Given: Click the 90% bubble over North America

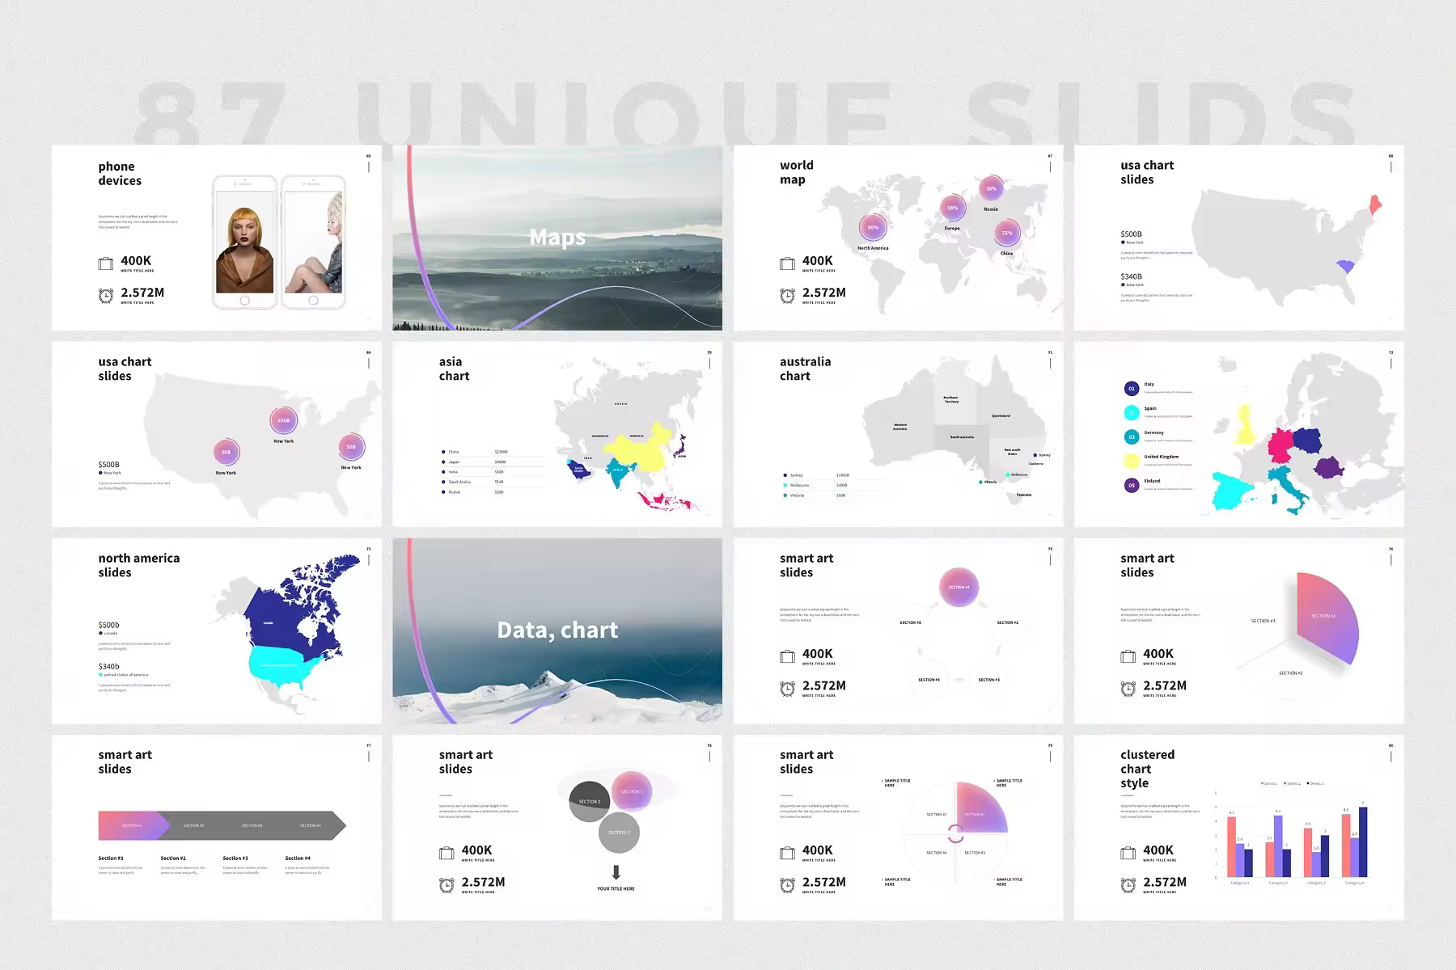Looking at the screenshot, I should coord(873,228).
